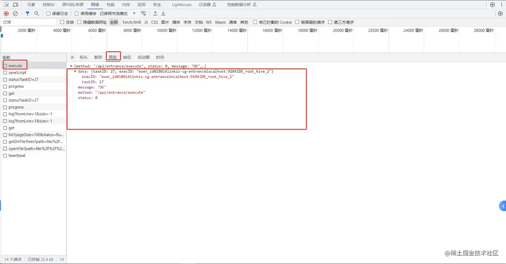Viewport: 506px width, 264px height.
Task: Filter requests by documents (文档)
Action: (x=199, y=22)
